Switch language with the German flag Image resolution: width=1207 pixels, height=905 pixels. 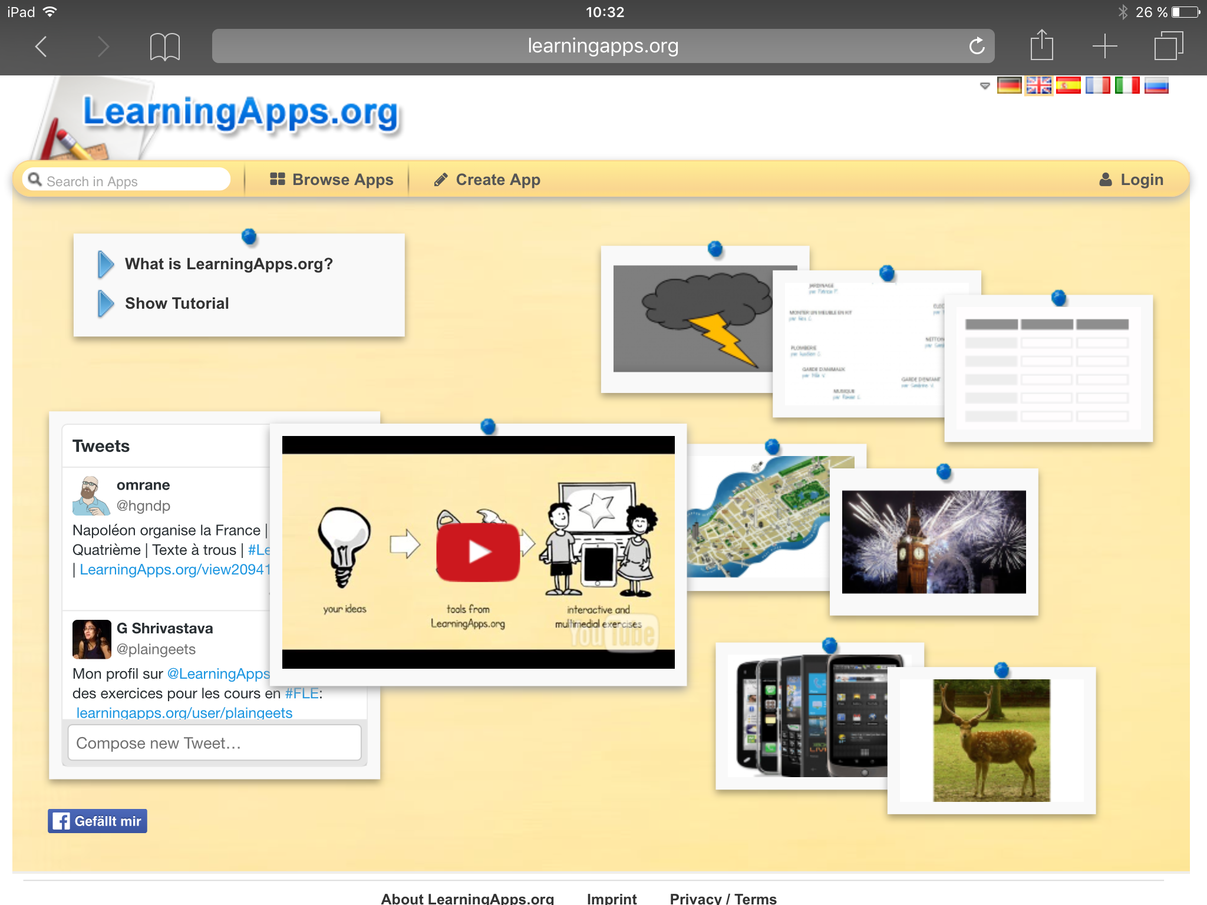1009,86
